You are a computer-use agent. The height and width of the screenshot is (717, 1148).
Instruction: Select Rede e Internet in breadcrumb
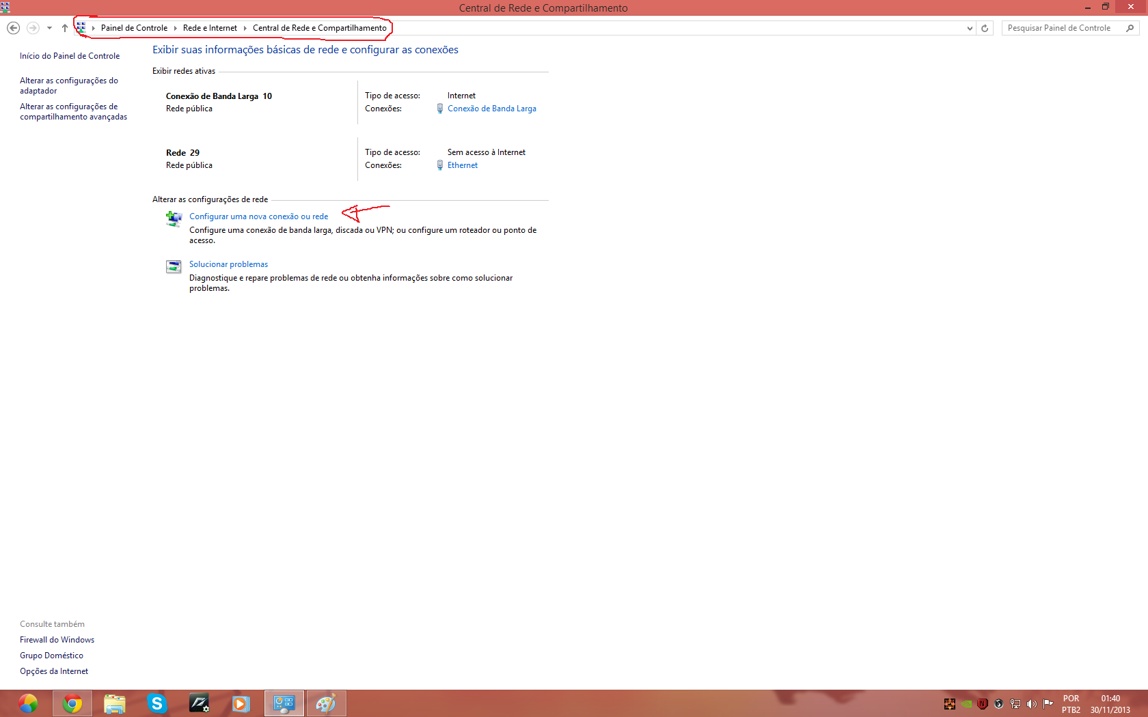point(210,28)
